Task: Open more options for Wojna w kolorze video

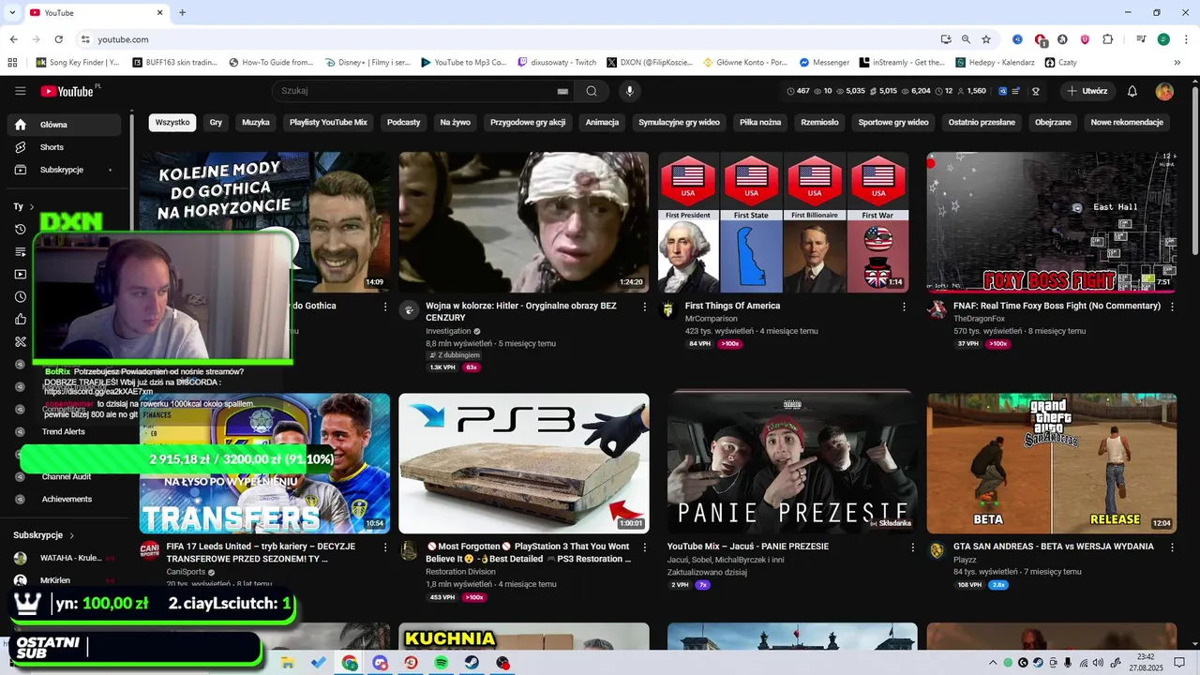Action: pos(644,307)
